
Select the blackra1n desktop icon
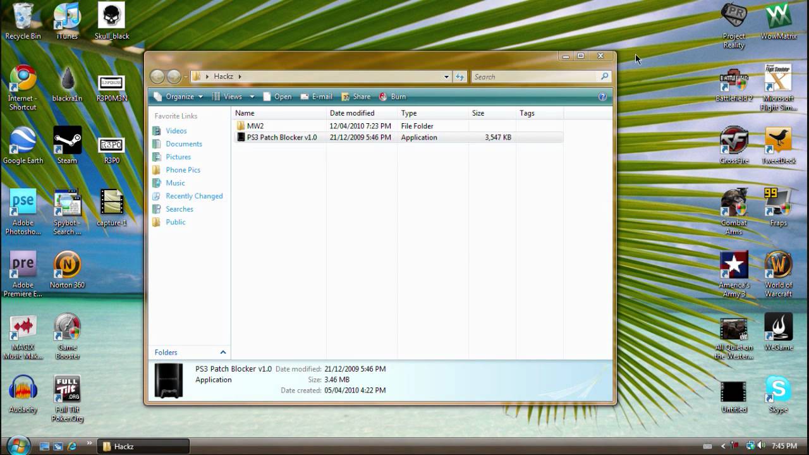(x=67, y=85)
